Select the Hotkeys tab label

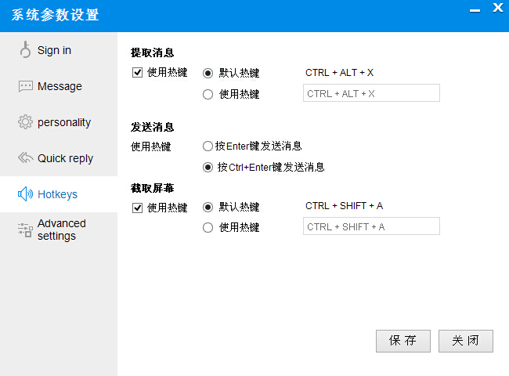click(x=57, y=194)
